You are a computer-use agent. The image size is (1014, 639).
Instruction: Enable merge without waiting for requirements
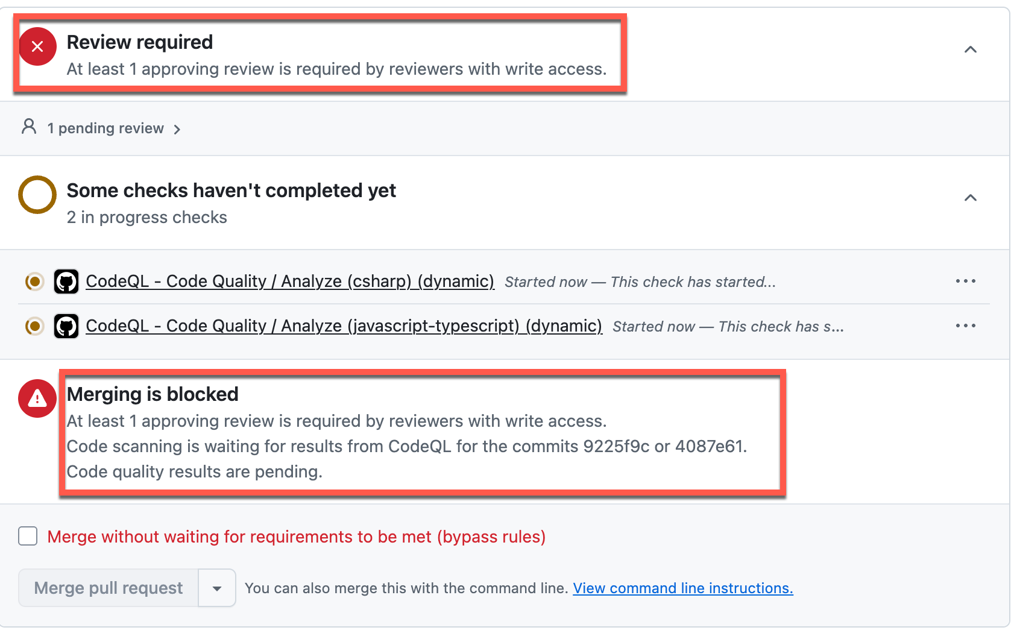tap(27, 537)
